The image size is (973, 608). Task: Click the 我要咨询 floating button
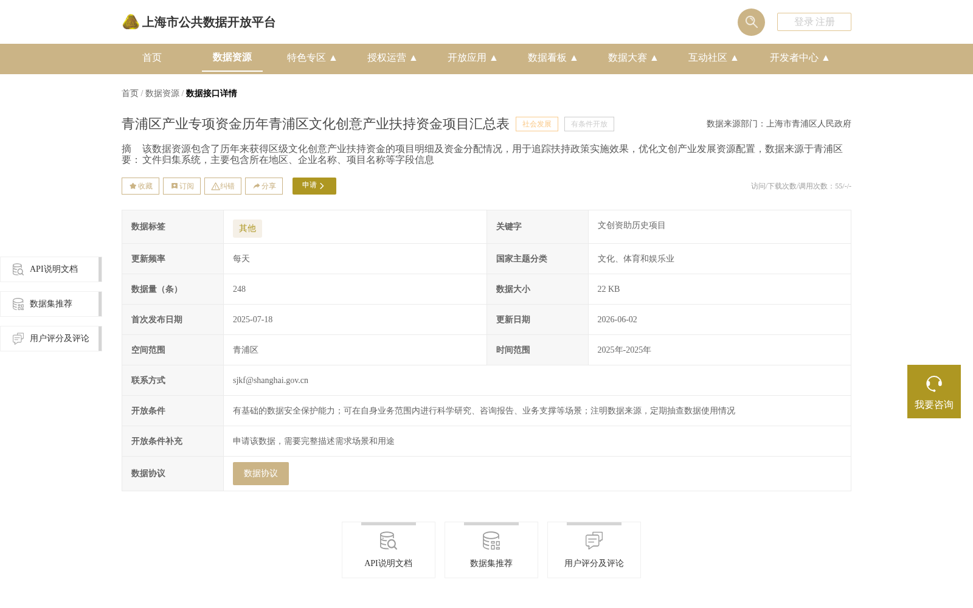click(x=934, y=392)
